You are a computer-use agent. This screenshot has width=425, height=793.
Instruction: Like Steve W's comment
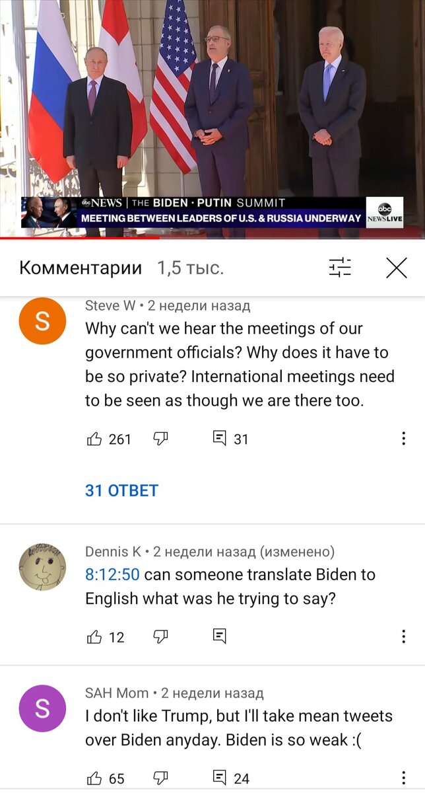tap(94, 439)
